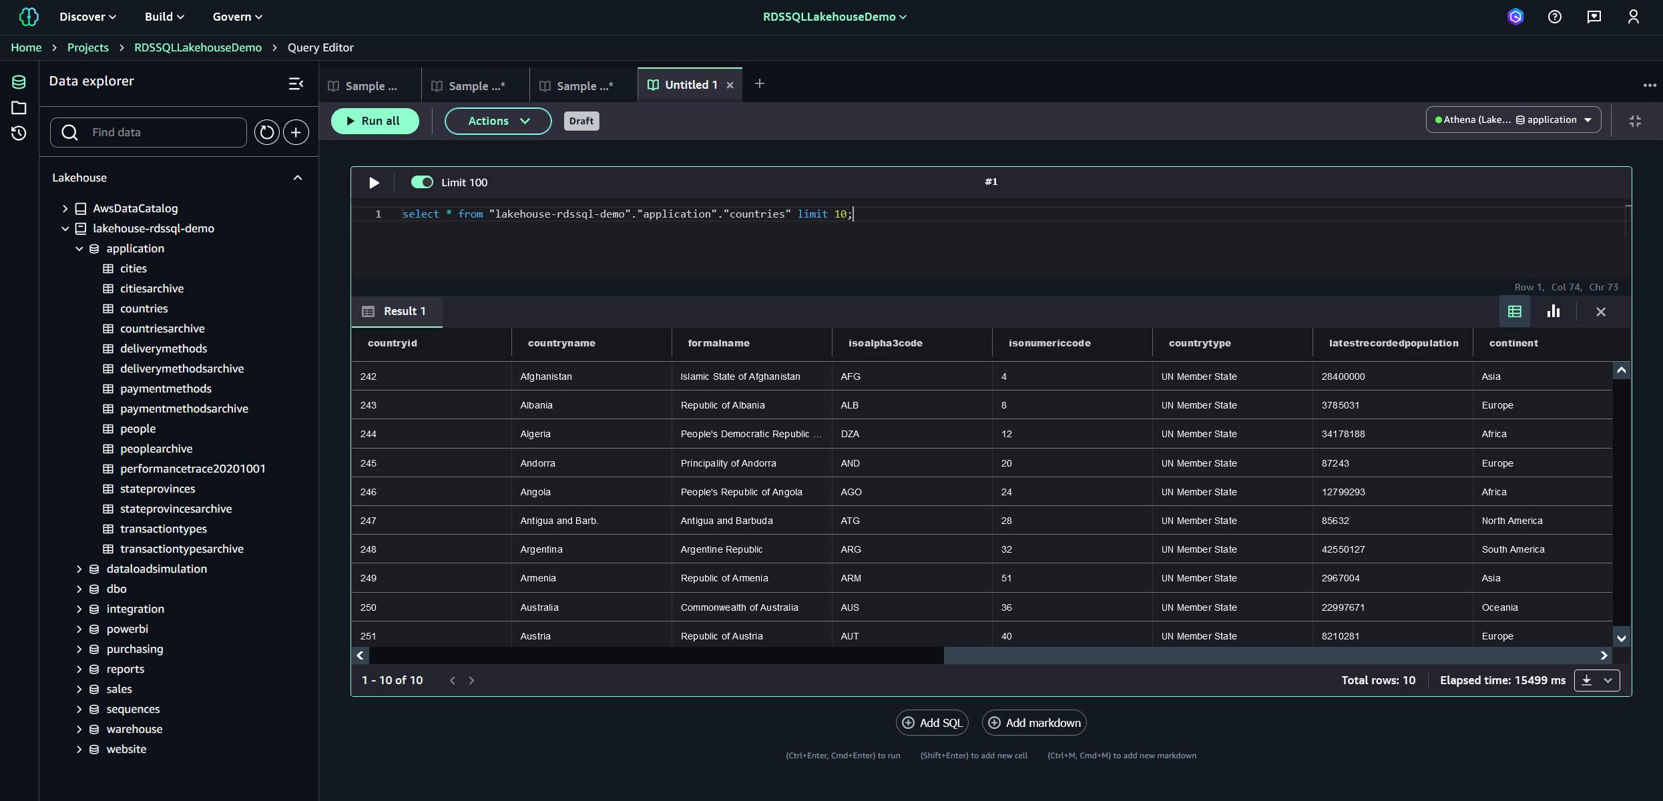Expand the sales database node
1663x801 pixels.
[x=79, y=689]
